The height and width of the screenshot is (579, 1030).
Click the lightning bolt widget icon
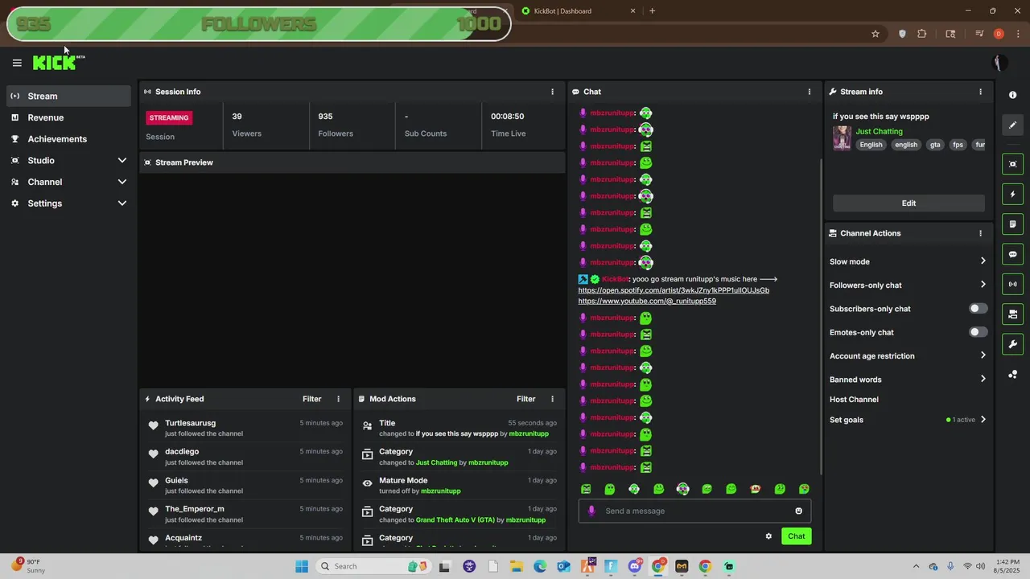[1012, 194]
